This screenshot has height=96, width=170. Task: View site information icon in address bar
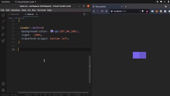coord(112,11)
